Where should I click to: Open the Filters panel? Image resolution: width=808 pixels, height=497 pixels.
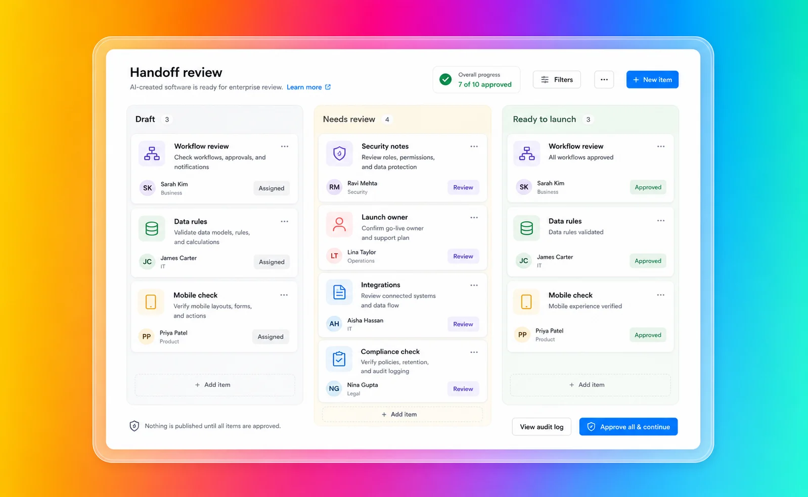tap(557, 79)
